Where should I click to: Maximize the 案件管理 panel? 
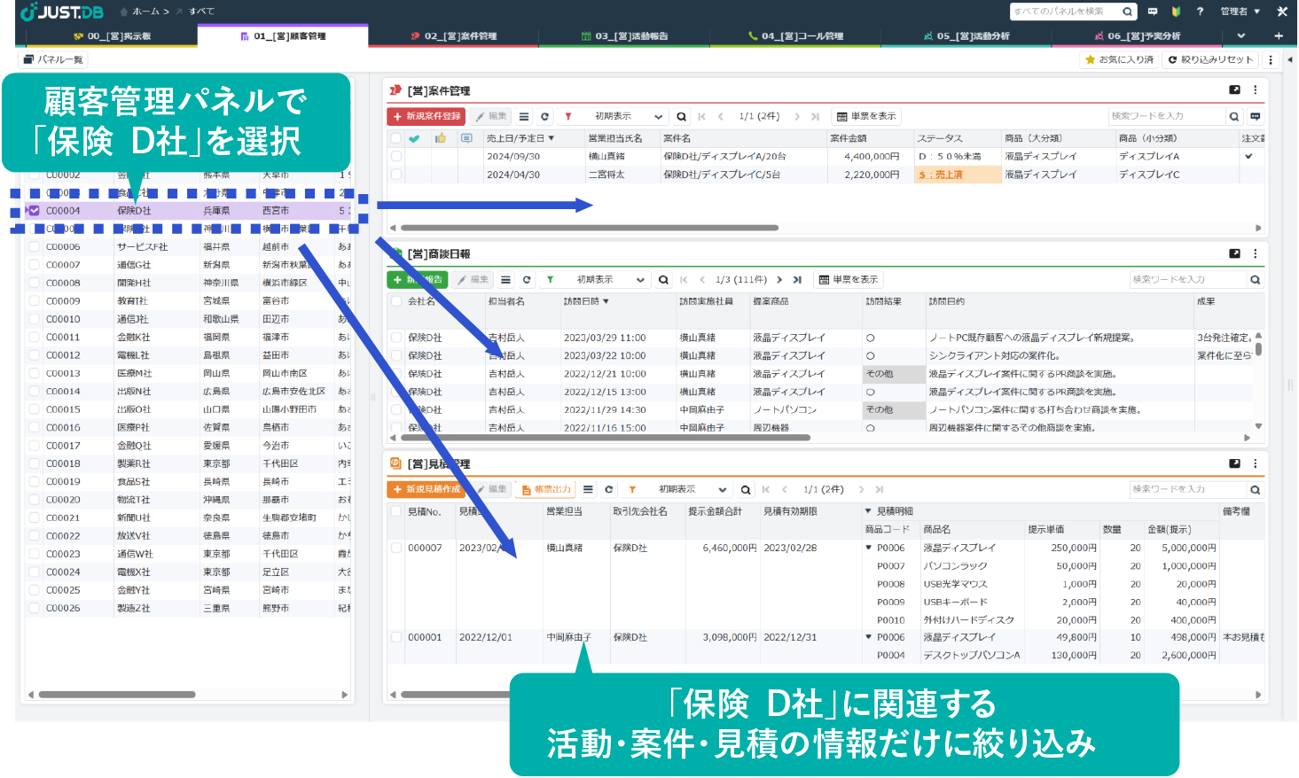tap(1234, 90)
